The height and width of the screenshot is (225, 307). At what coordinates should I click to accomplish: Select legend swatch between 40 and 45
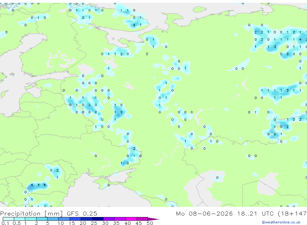(x=131, y=219)
